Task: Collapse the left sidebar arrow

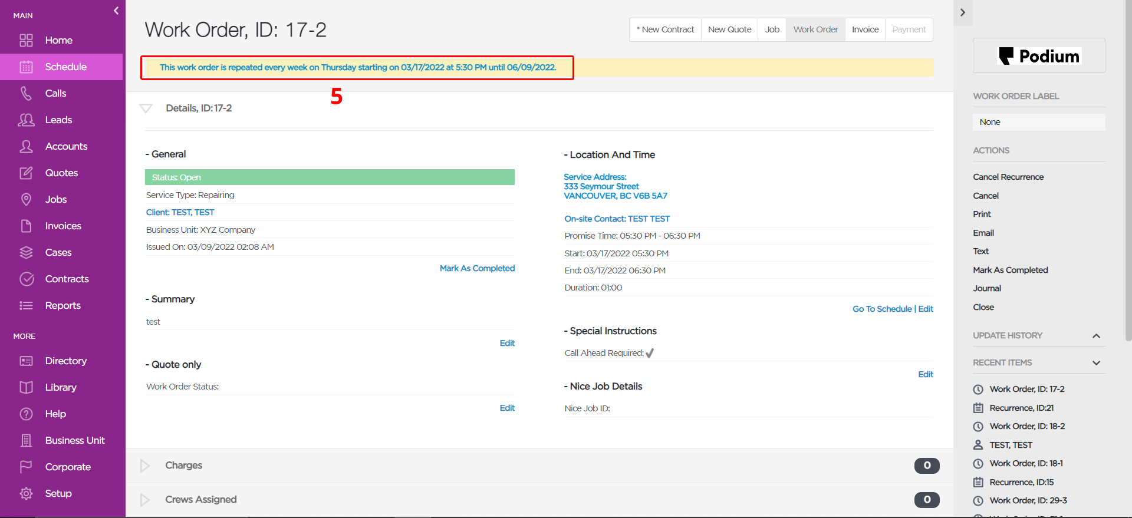Action: (x=116, y=11)
